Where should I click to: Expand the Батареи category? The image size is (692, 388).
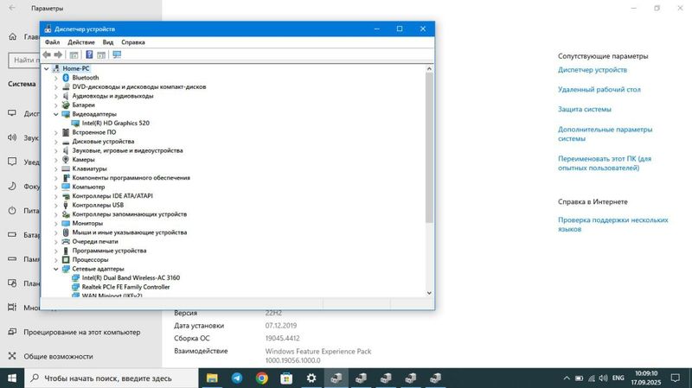tap(56, 105)
